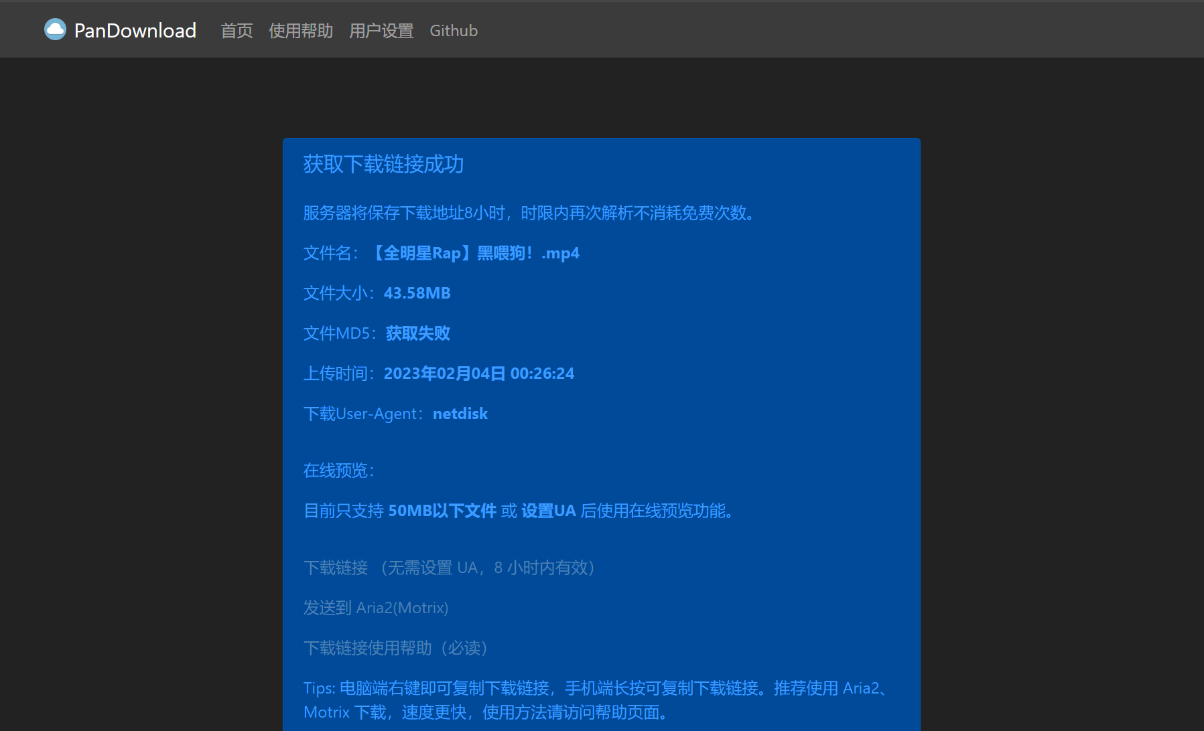The width and height of the screenshot is (1204, 731).
Task: Click the upload time 2023年02月04日 00:26:24
Action: 479,373
